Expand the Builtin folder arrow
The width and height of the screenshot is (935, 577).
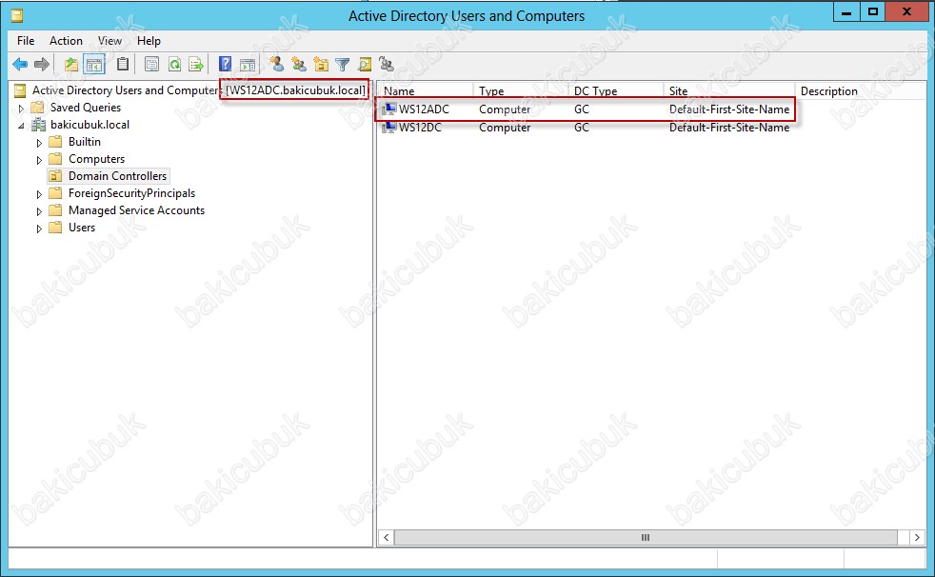click(x=40, y=142)
